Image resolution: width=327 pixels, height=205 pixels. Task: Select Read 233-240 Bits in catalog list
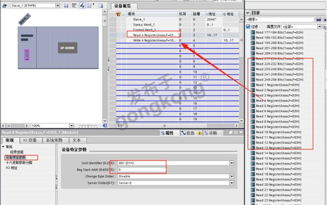pyautogui.click(x=280, y=69)
